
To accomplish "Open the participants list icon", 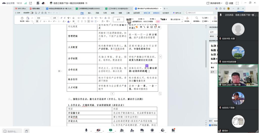I will pos(122,129).
